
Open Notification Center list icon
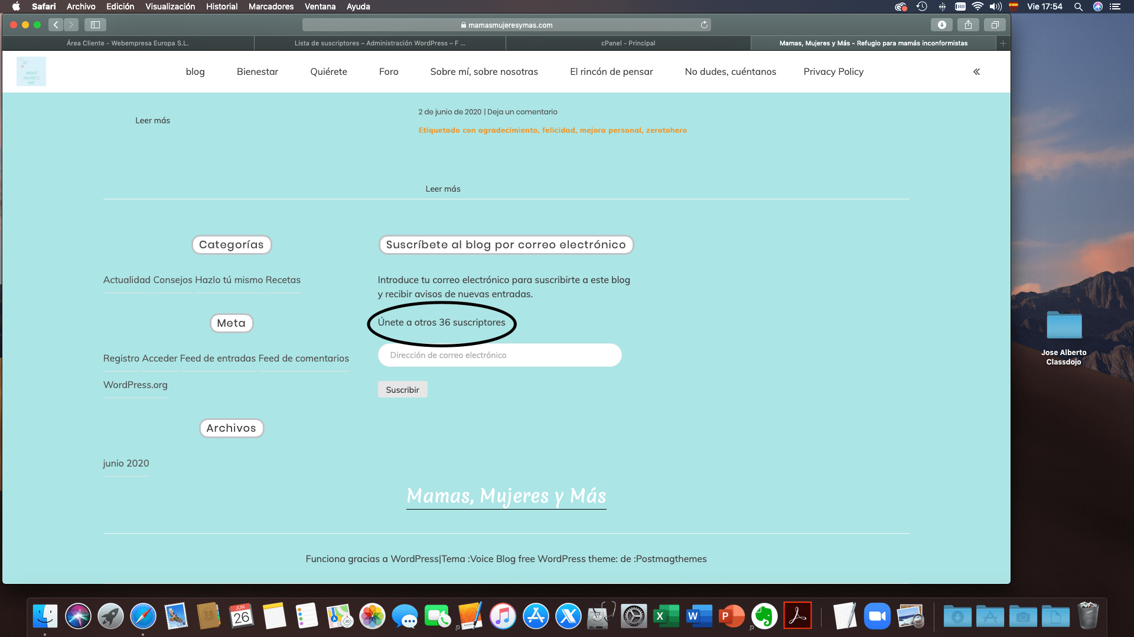coord(1115,6)
